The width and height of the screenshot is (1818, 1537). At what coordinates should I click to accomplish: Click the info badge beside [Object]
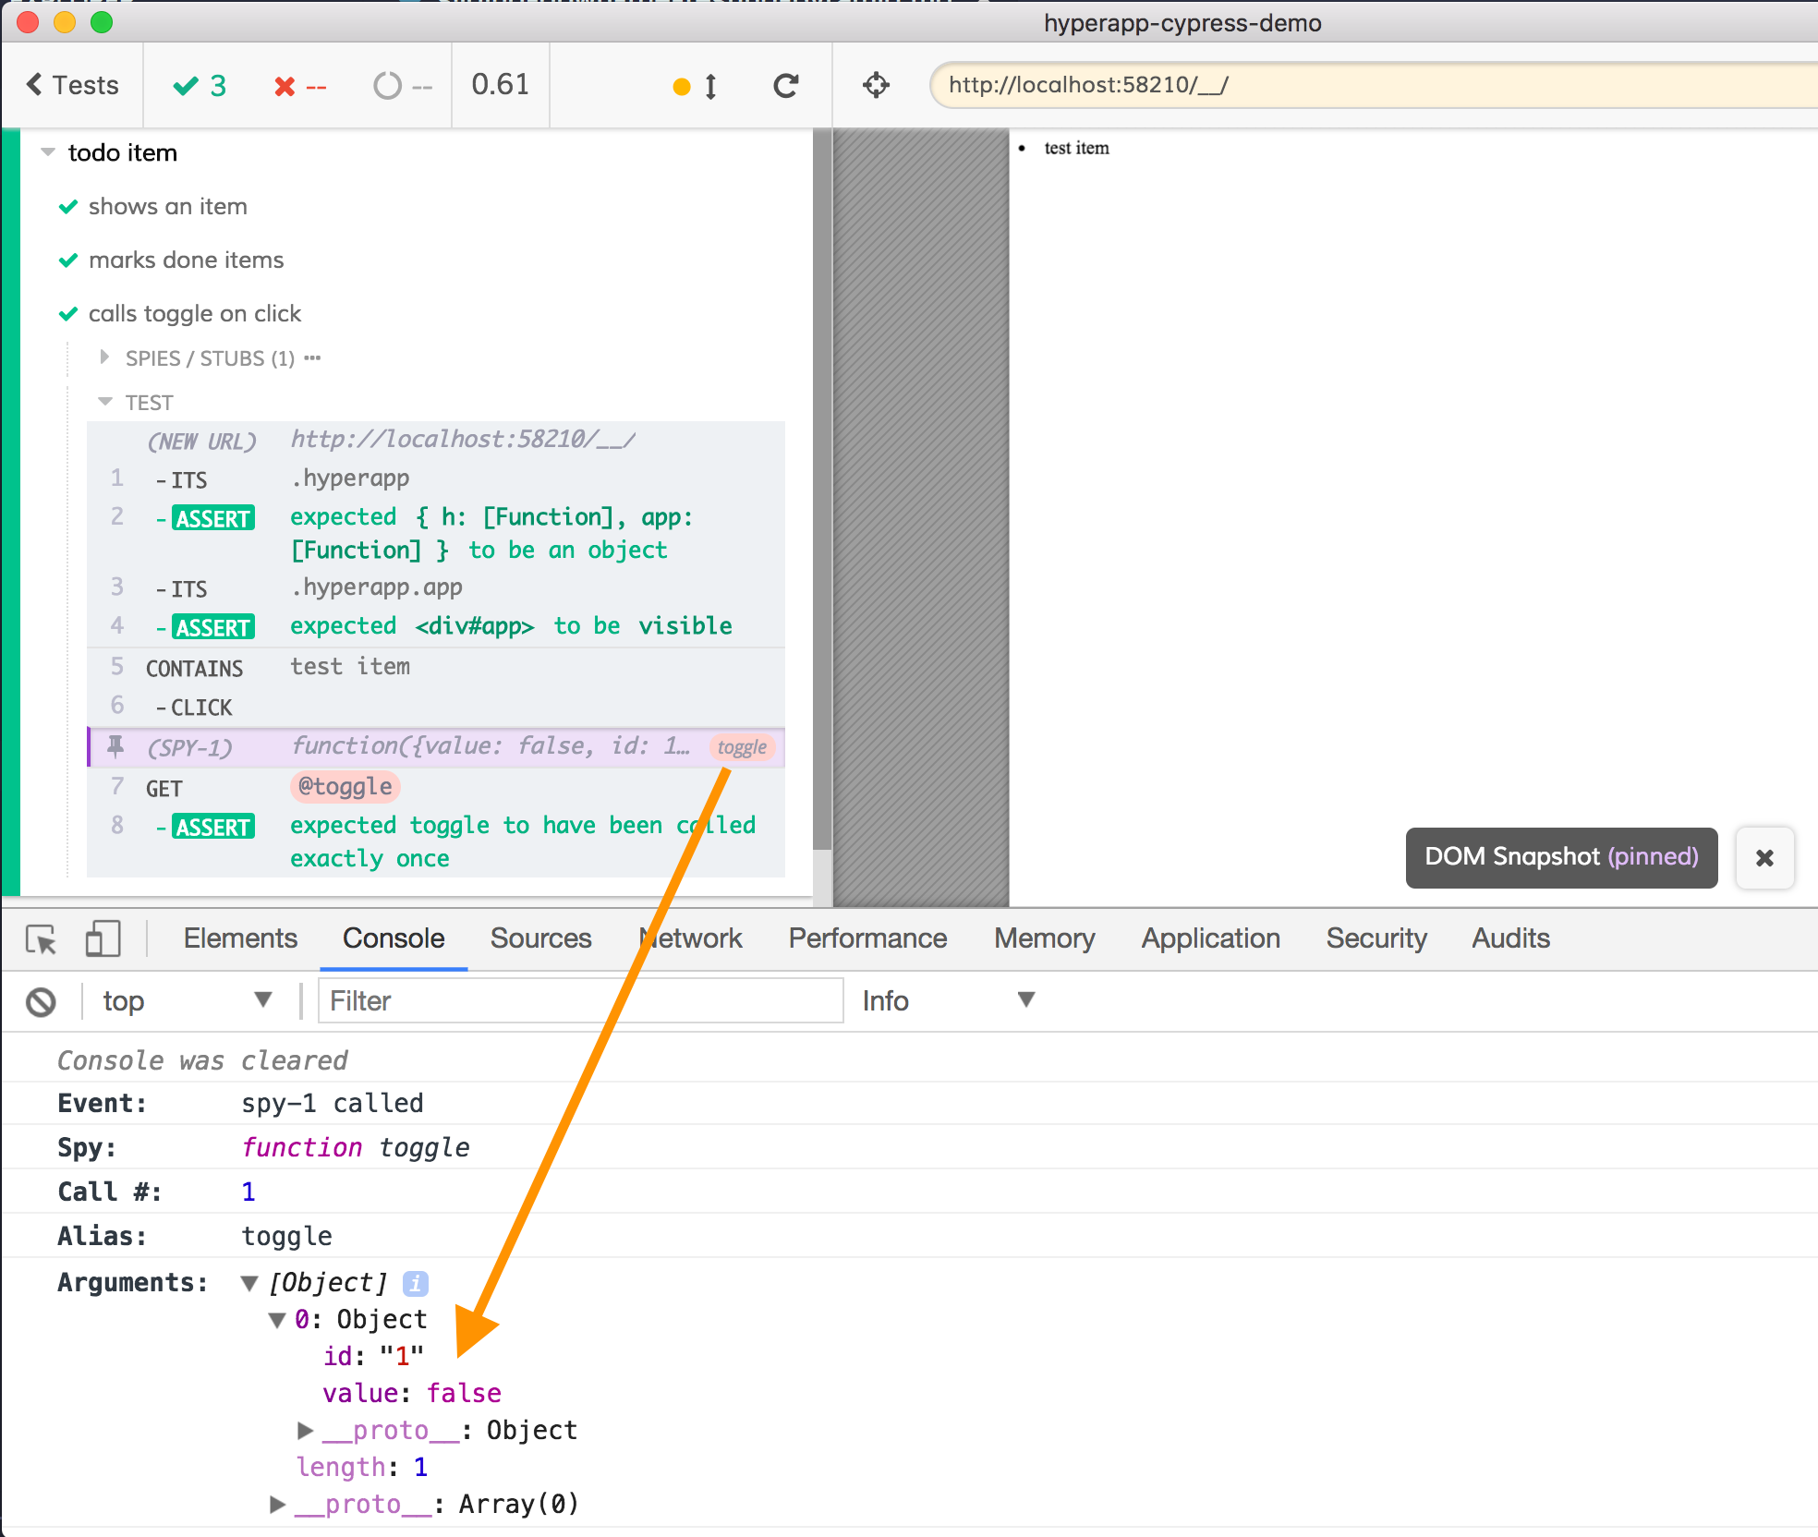click(x=416, y=1283)
